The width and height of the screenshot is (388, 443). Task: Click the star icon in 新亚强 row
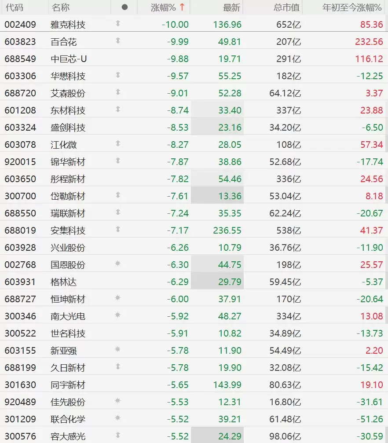(x=118, y=349)
